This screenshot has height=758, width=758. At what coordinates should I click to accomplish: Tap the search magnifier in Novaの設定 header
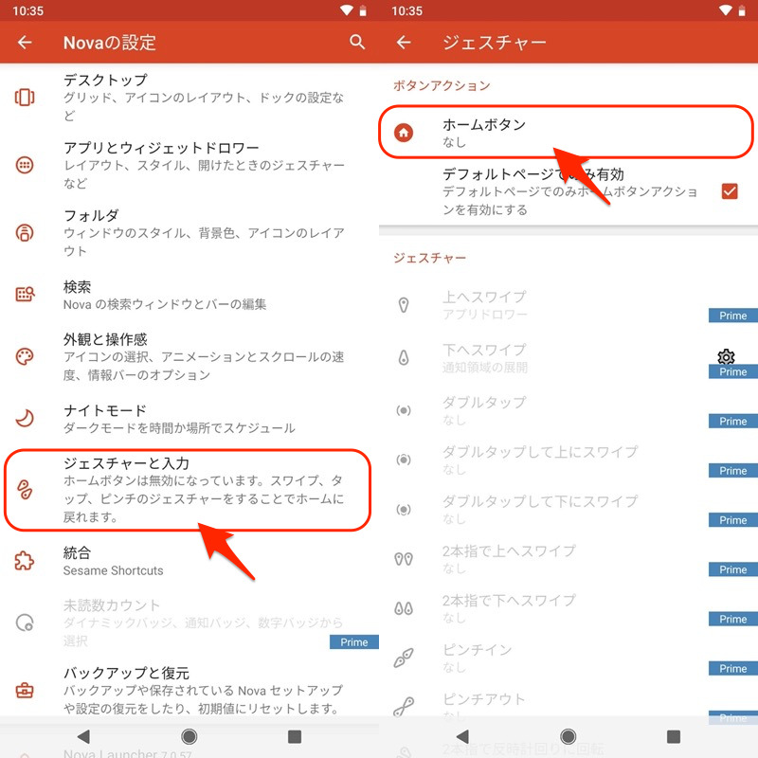tap(357, 42)
